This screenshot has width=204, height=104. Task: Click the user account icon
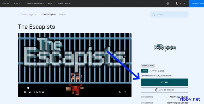point(177,3)
